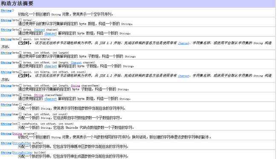
Task: Click the 'byte[] bytes' parameter text of String(byte[] bytes)
Action: point(22,20)
